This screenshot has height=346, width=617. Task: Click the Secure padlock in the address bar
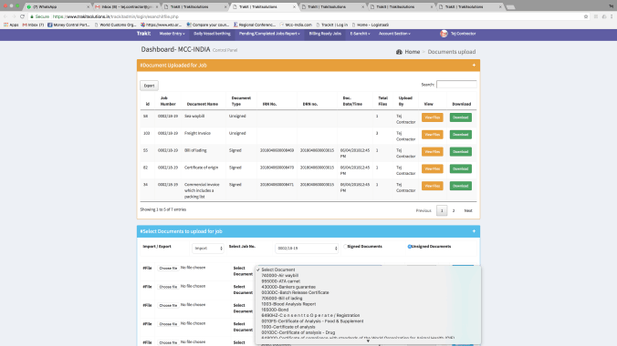point(32,16)
